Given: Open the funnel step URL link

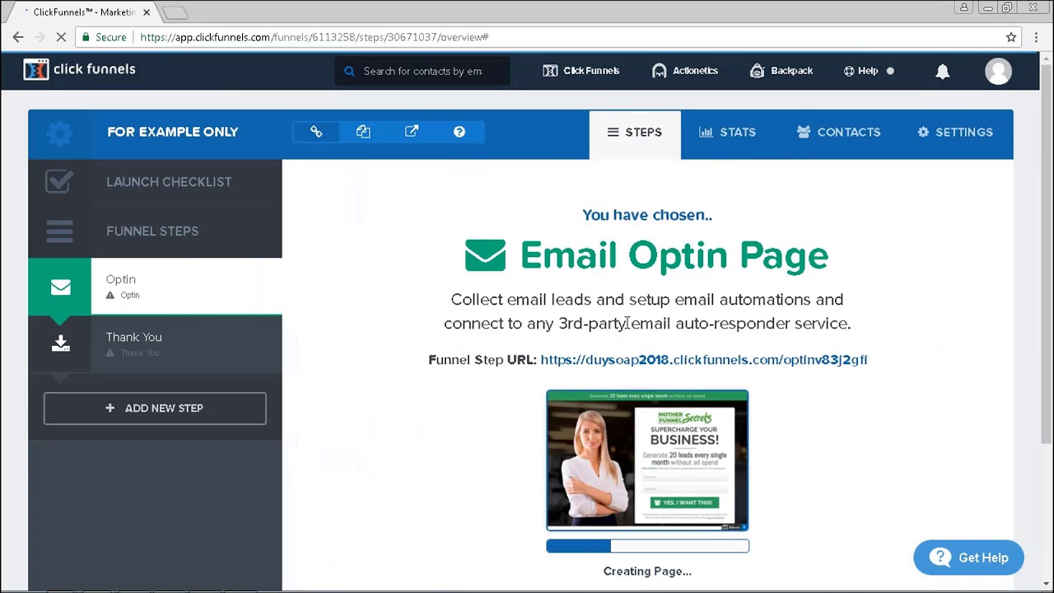Looking at the screenshot, I should coord(704,360).
